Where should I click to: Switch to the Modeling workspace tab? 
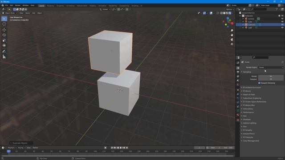pyautogui.click(x=50, y=6)
